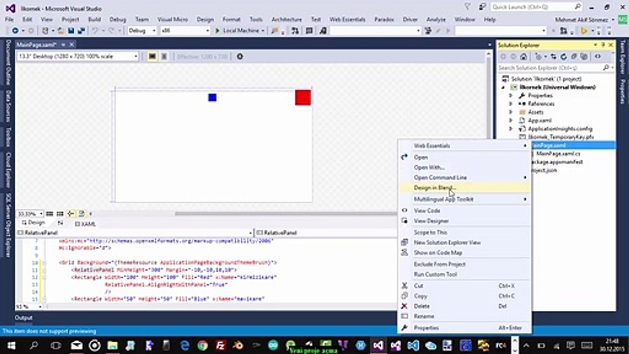Viewport: 629px width, 354px height.
Task: Switch to the Design pane tab
Action: pos(33,223)
